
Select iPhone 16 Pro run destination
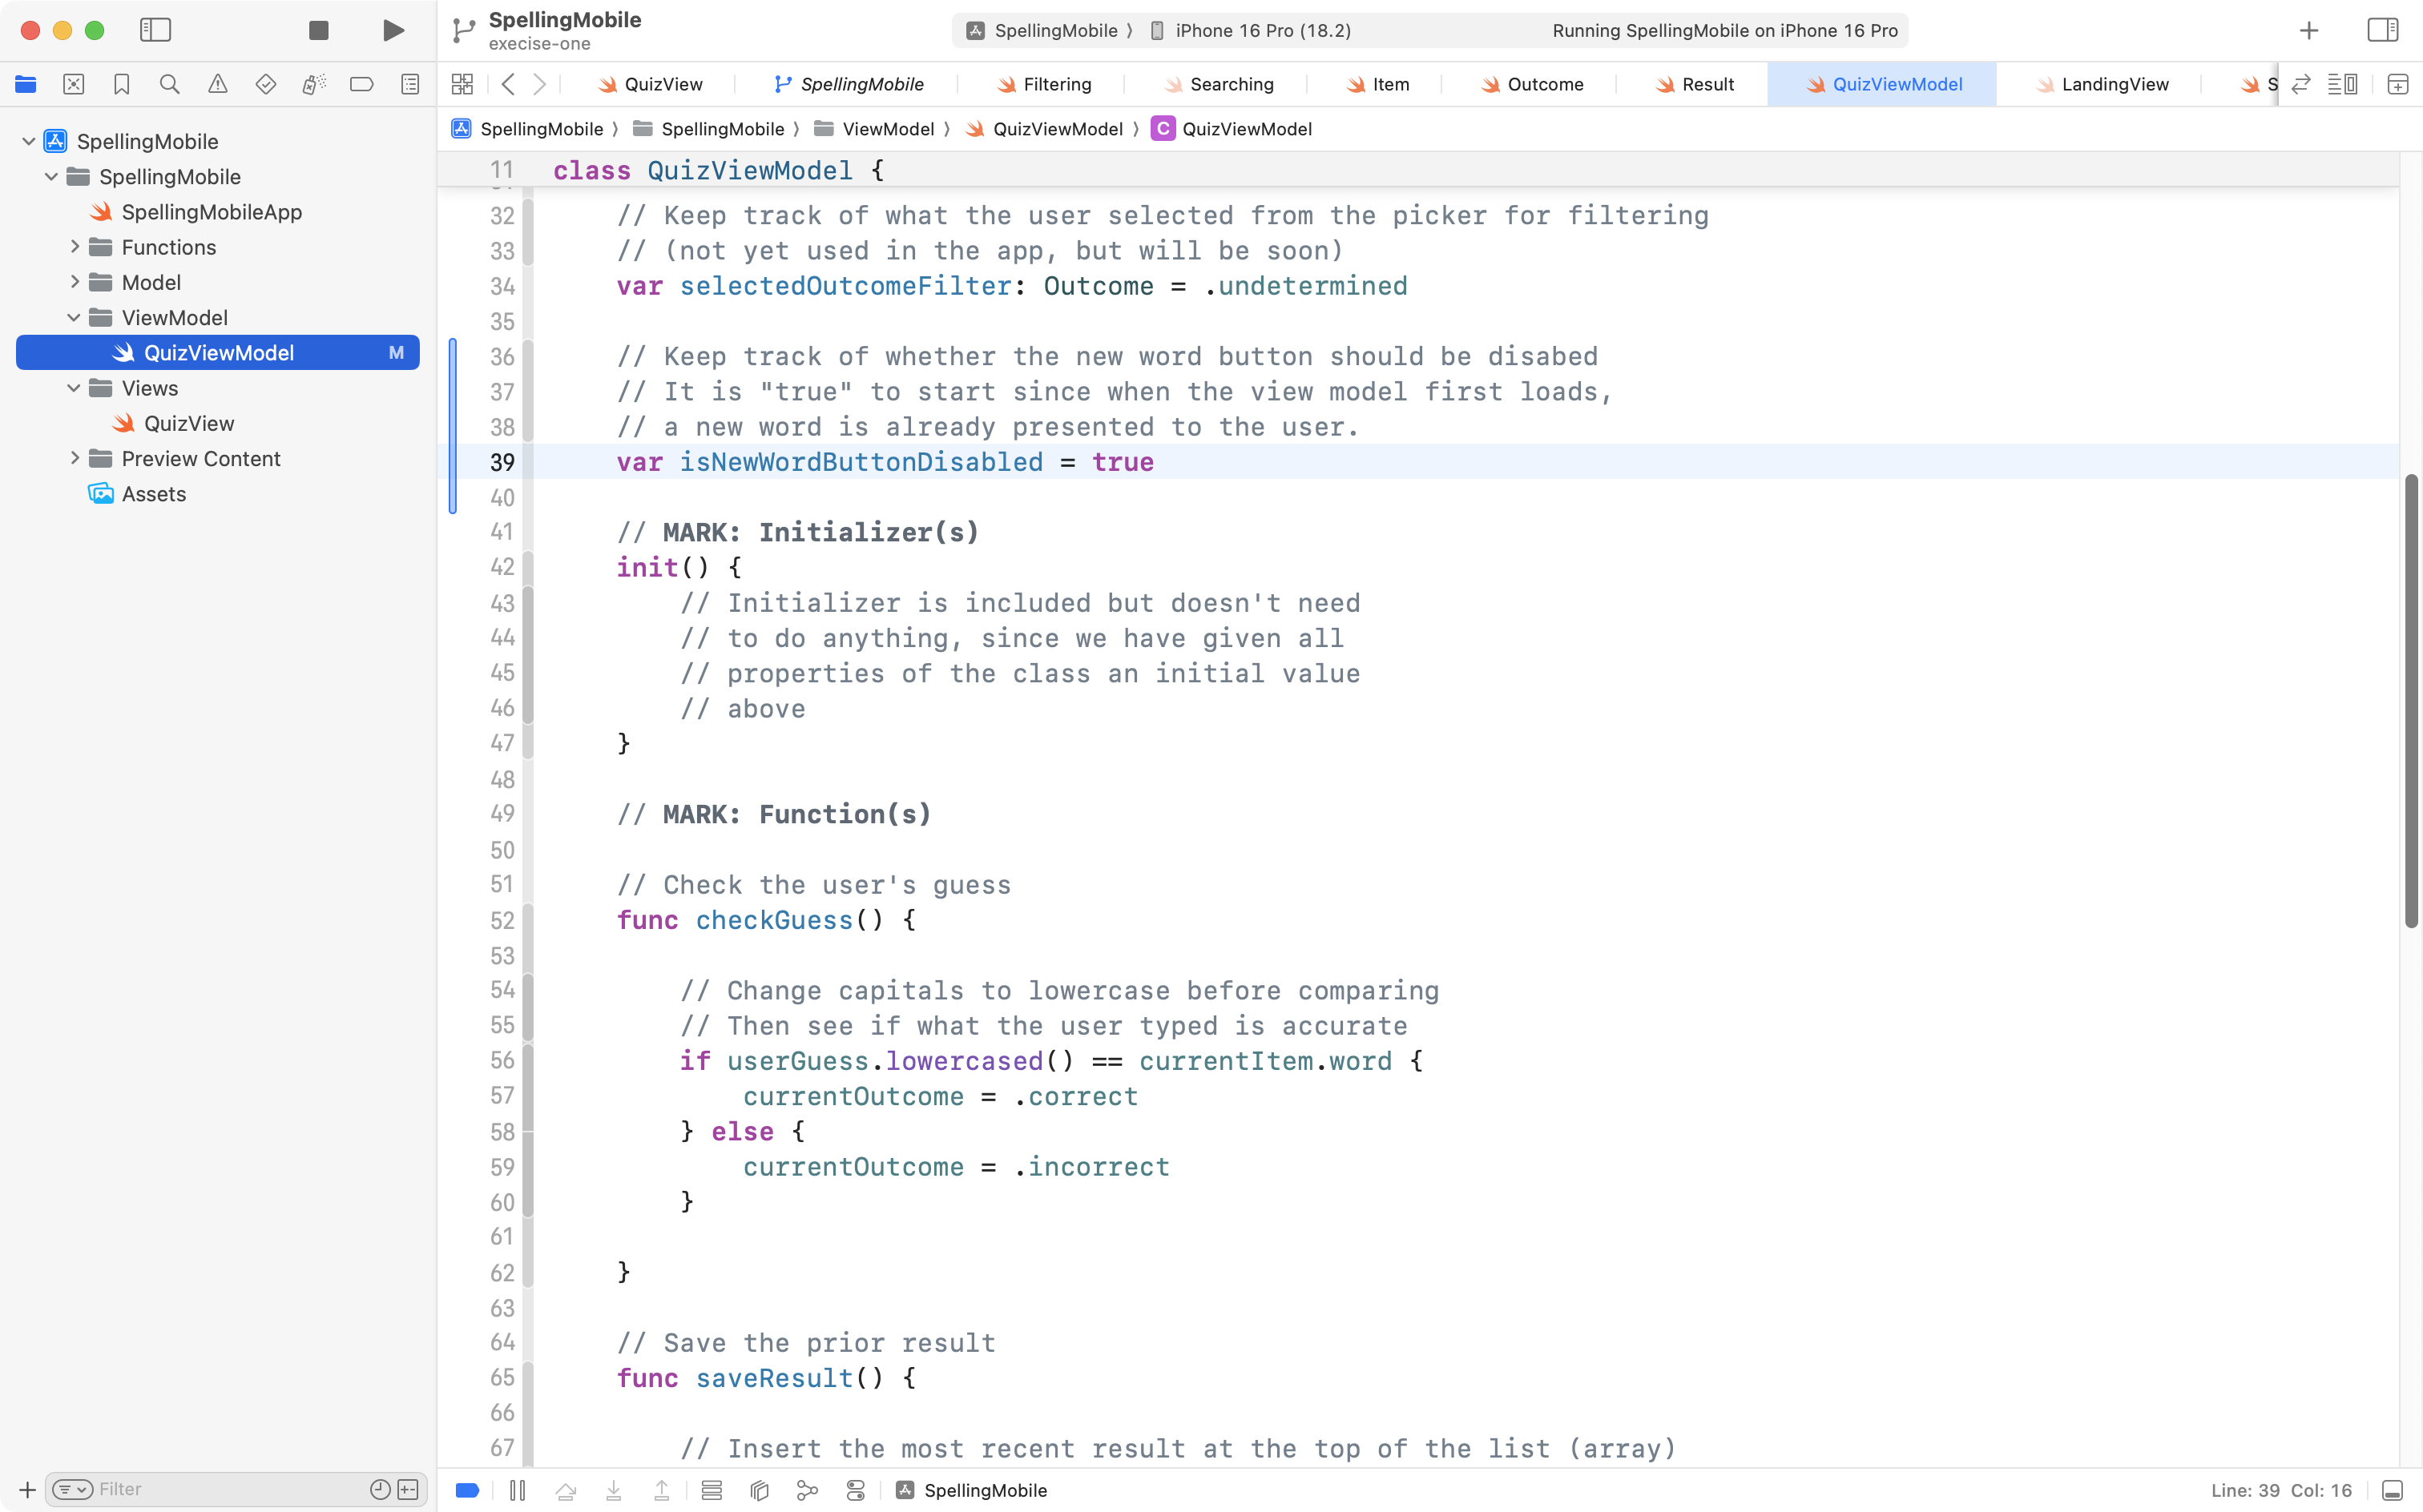[x=1261, y=30]
